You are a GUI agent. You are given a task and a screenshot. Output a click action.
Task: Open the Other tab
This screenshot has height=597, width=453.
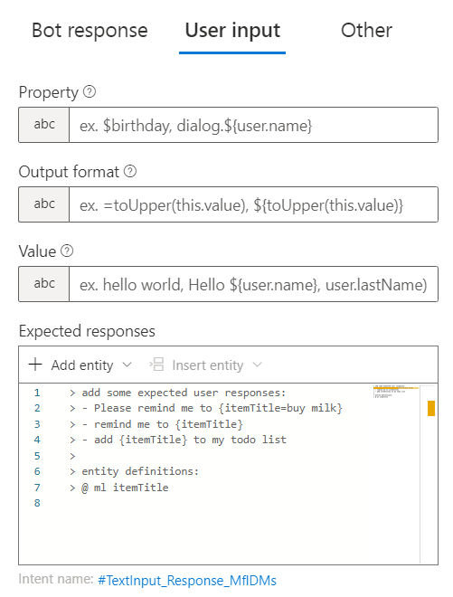(366, 30)
